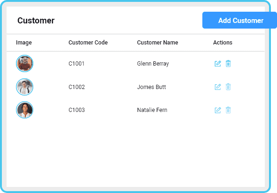277x193 pixels.
Task: Select the Image column header
Action: (x=24, y=43)
